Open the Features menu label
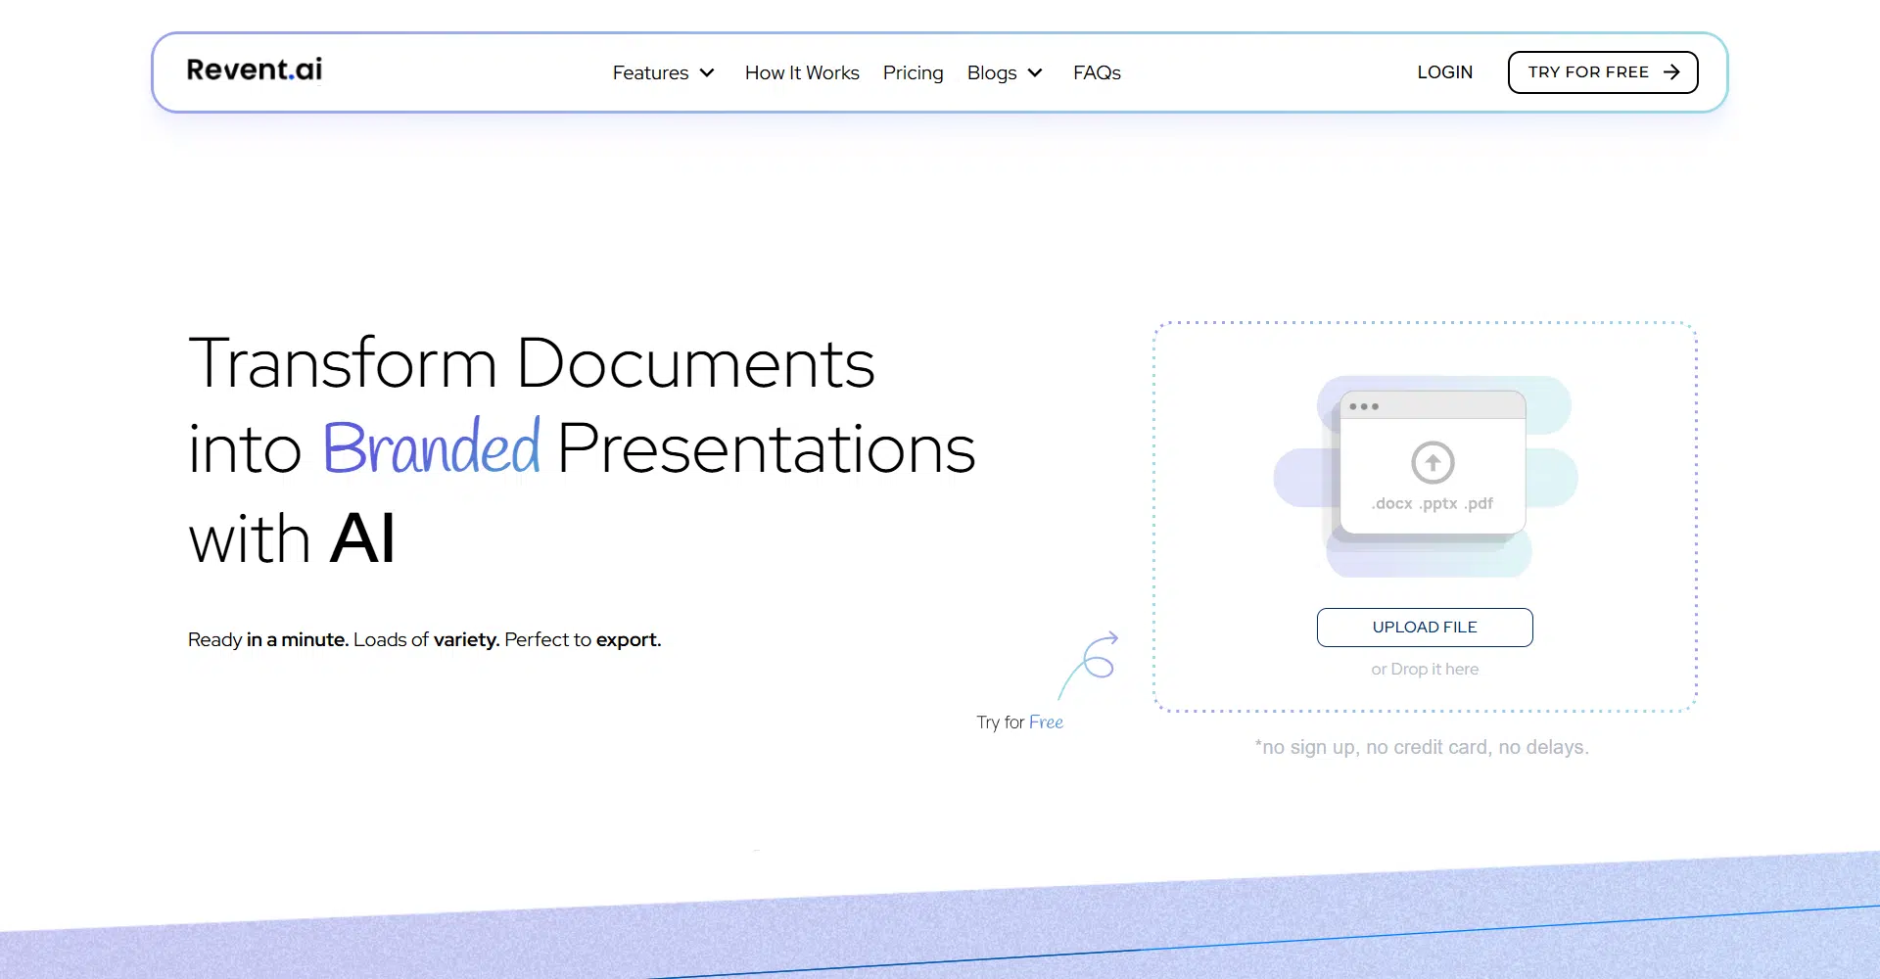Screen dimensions: 1880x979 tap(650, 73)
